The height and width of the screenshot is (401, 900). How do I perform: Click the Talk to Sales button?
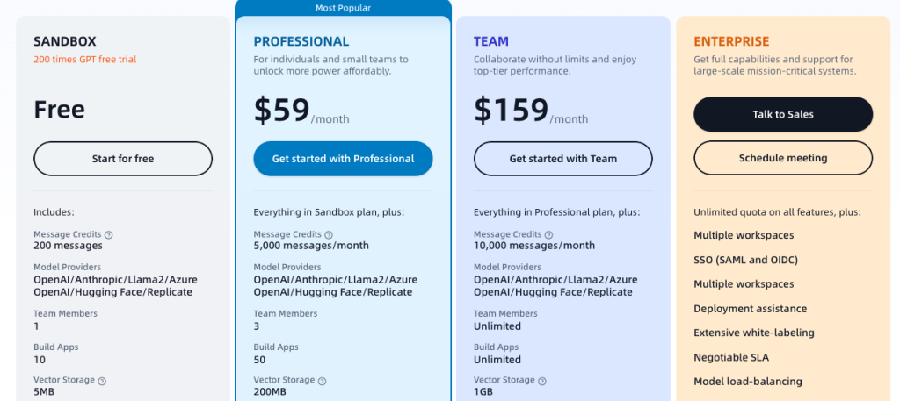point(782,114)
